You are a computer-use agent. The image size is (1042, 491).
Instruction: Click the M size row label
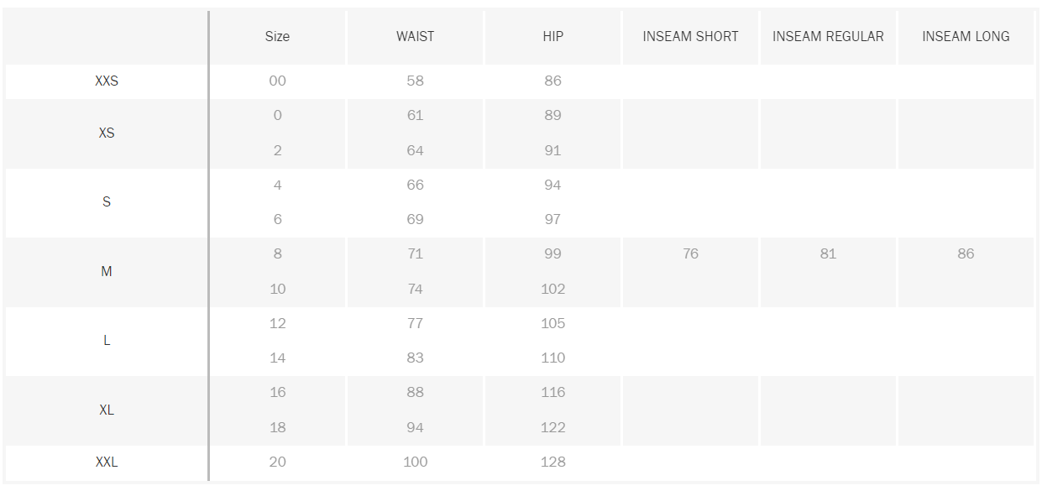107,272
